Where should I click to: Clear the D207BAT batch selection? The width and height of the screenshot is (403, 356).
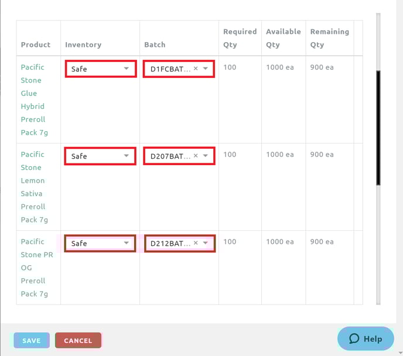coord(196,156)
